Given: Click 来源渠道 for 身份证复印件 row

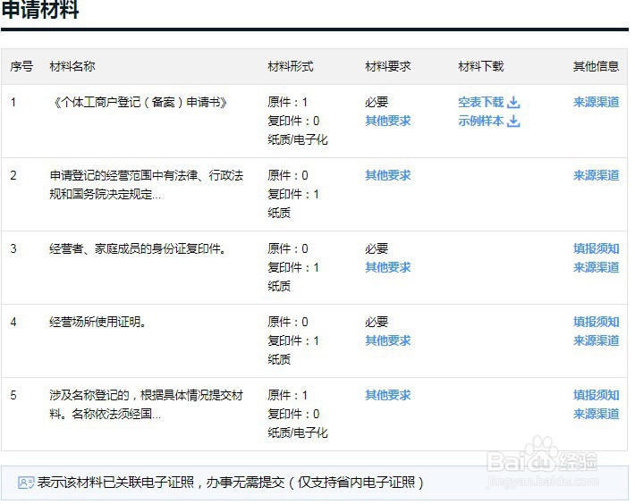Looking at the screenshot, I should tap(597, 267).
